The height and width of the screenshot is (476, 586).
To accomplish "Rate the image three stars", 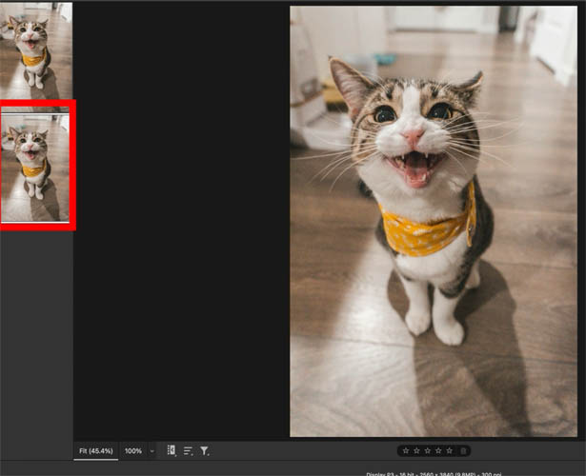I will coord(428,450).
